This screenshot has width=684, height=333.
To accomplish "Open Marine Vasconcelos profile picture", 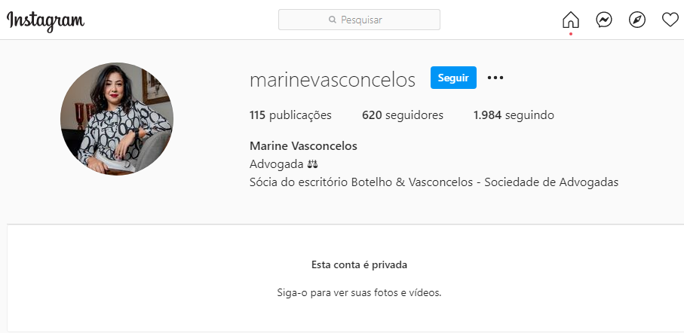I will point(116,119).
